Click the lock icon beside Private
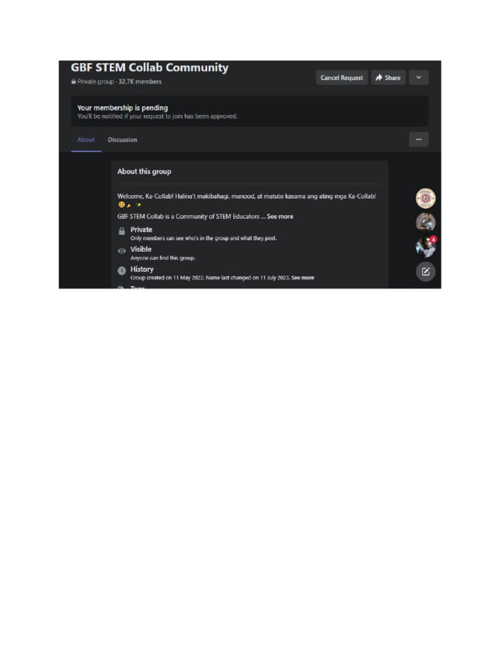Screen dimensions: 500x666 pos(122,231)
